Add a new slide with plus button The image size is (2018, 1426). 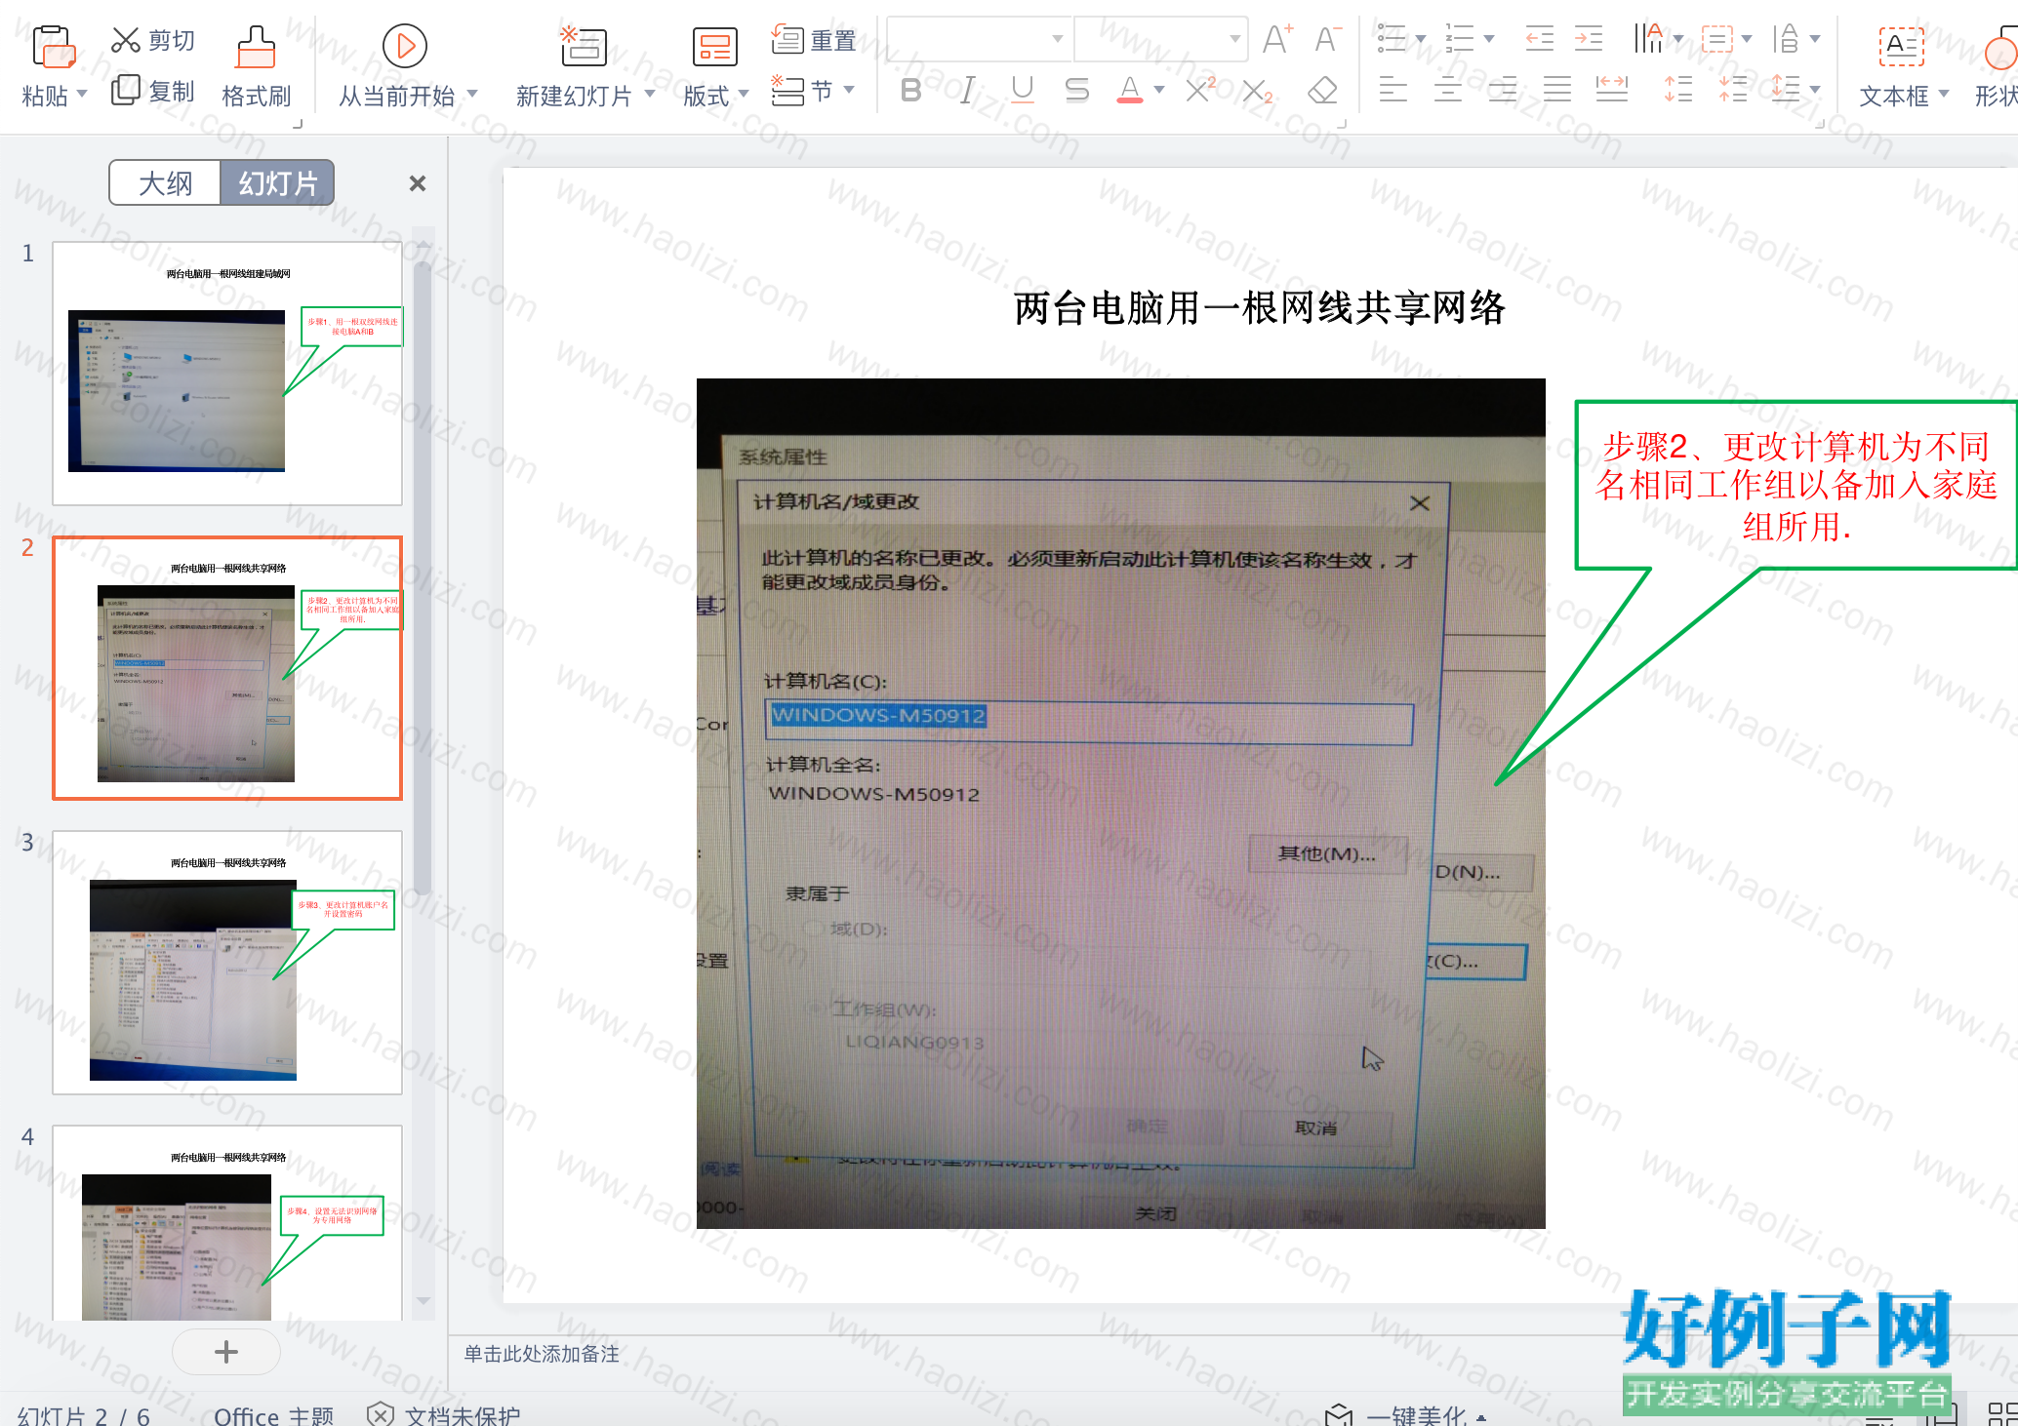coord(225,1352)
